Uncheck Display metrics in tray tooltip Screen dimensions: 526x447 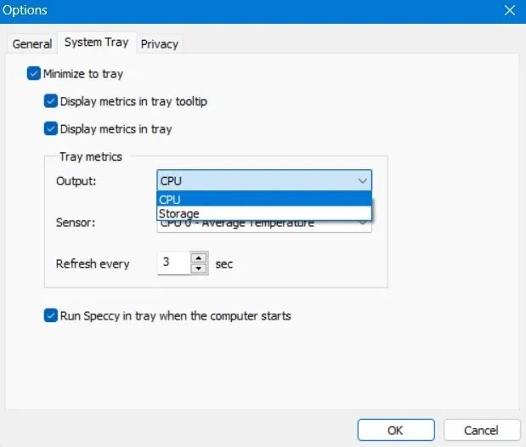point(51,102)
